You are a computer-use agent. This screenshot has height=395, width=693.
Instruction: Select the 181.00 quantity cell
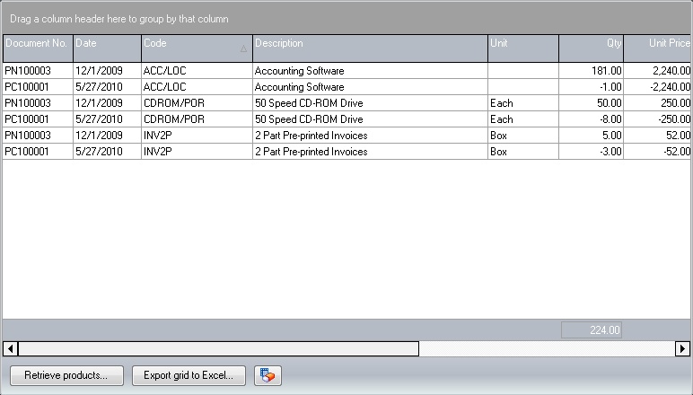pos(591,70)
